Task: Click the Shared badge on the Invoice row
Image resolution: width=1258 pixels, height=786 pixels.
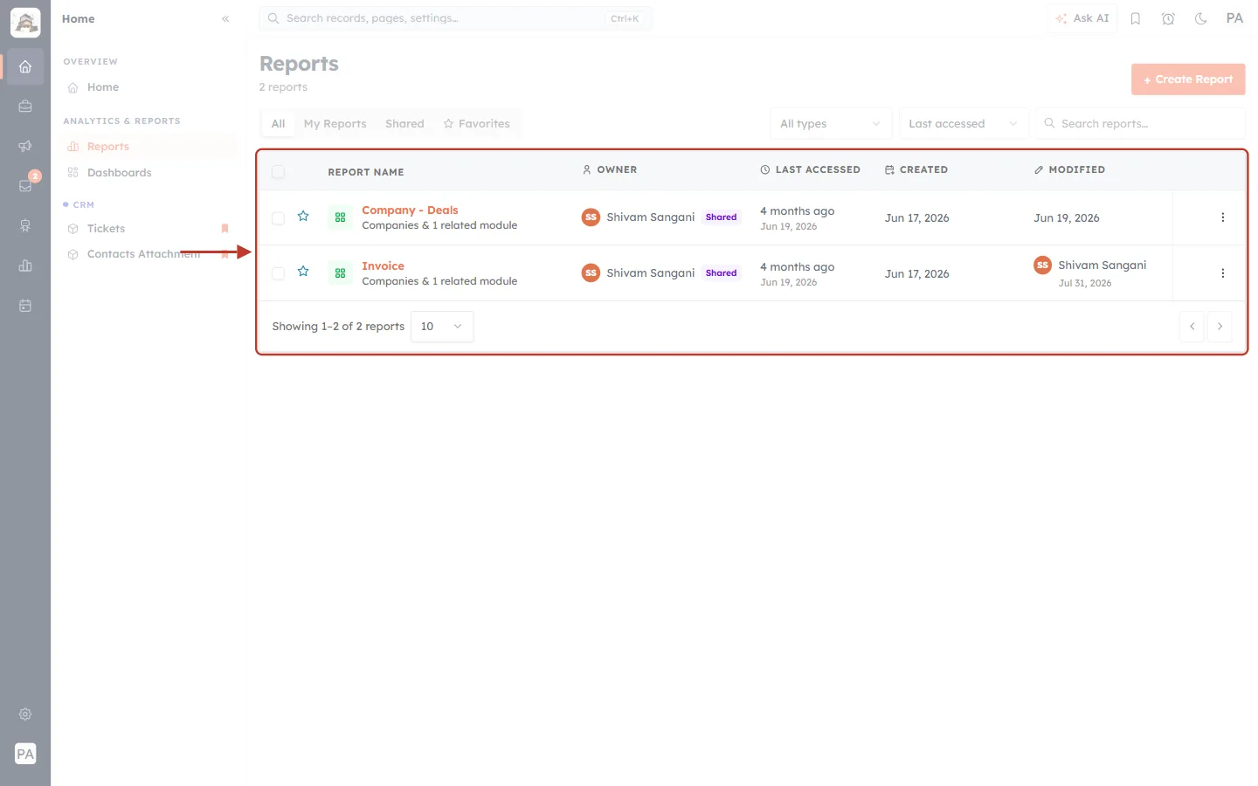Action: 721,273
